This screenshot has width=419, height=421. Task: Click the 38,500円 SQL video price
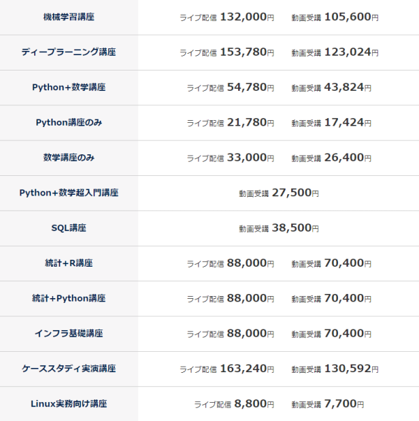[295, 228]
